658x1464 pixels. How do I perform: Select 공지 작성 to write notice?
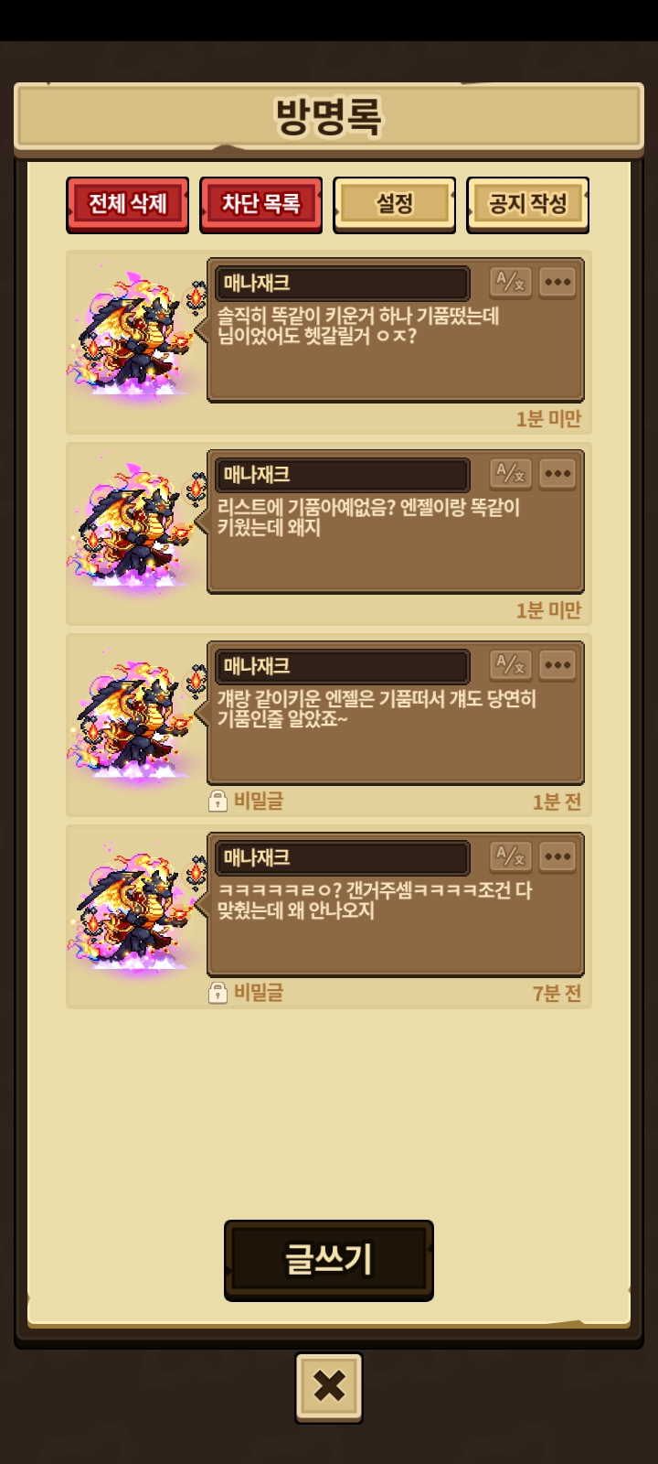pyautogui.click(x=528, y=204)
